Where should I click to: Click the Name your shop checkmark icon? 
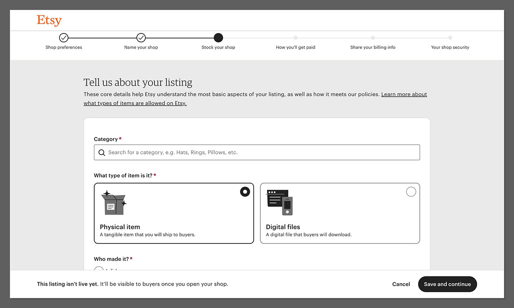pos(141,38)
